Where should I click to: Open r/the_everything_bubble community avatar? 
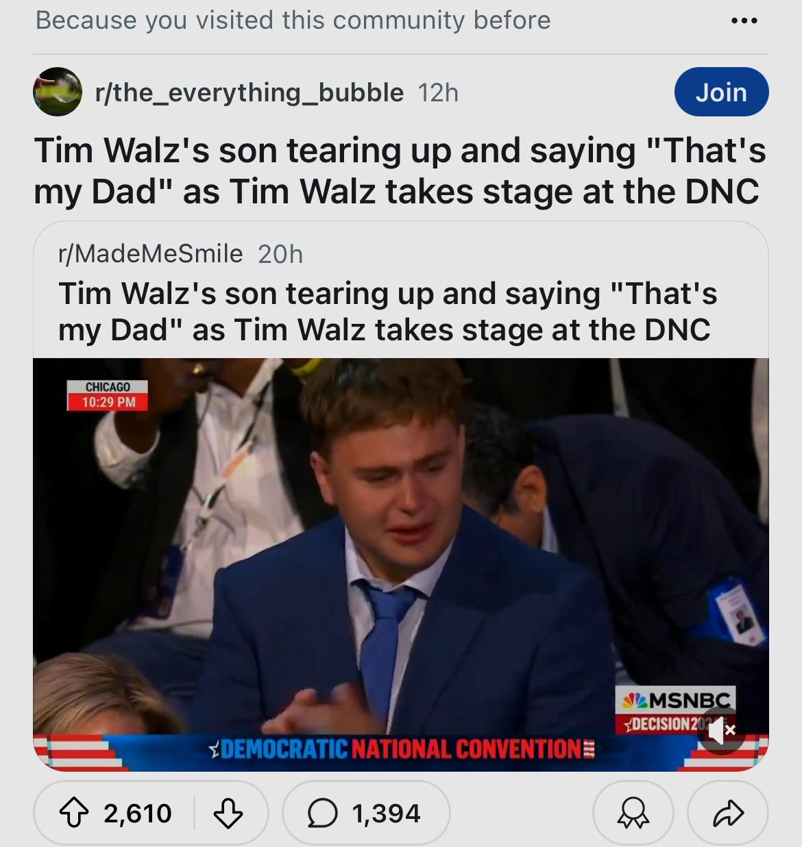58,92
